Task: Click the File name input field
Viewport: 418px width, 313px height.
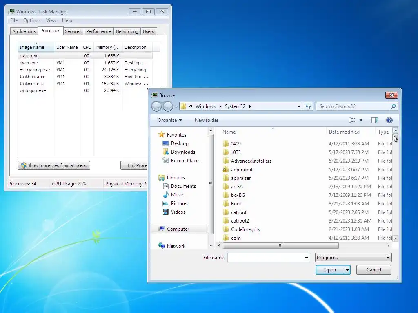Action: pos(265,258)
